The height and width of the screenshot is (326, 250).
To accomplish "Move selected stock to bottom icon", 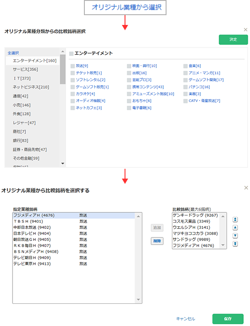I will tap(235, 244).
